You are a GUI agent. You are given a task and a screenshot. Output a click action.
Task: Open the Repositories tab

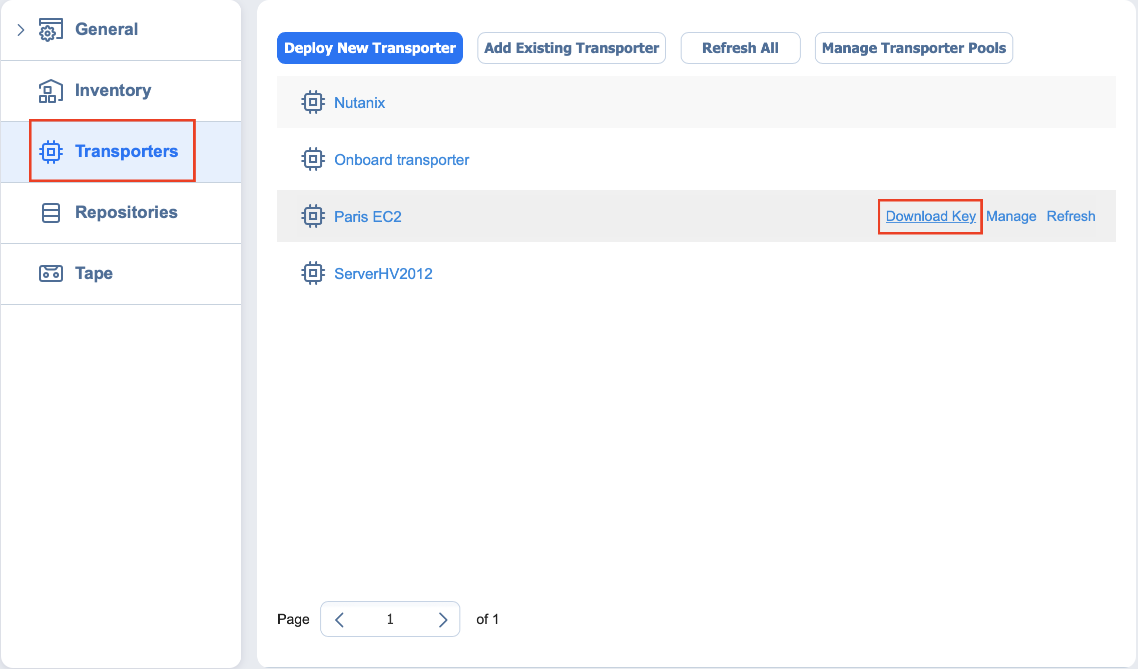126,212
